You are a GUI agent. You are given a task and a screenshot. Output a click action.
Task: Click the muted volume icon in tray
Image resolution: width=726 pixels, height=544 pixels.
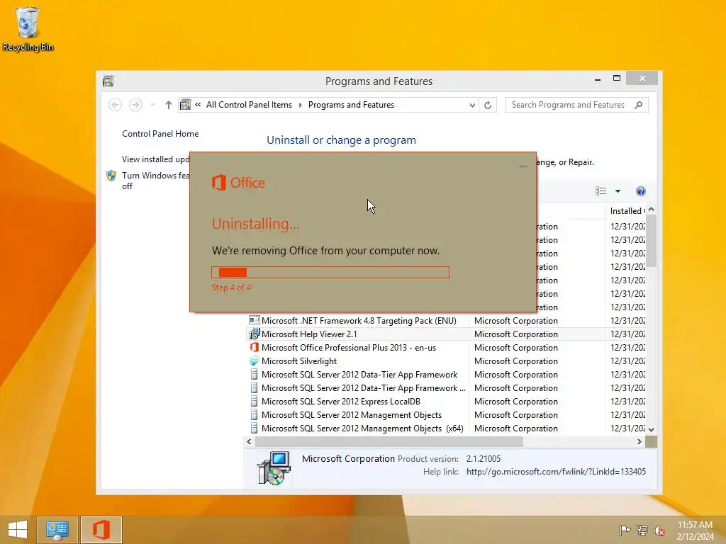point(659,531)
